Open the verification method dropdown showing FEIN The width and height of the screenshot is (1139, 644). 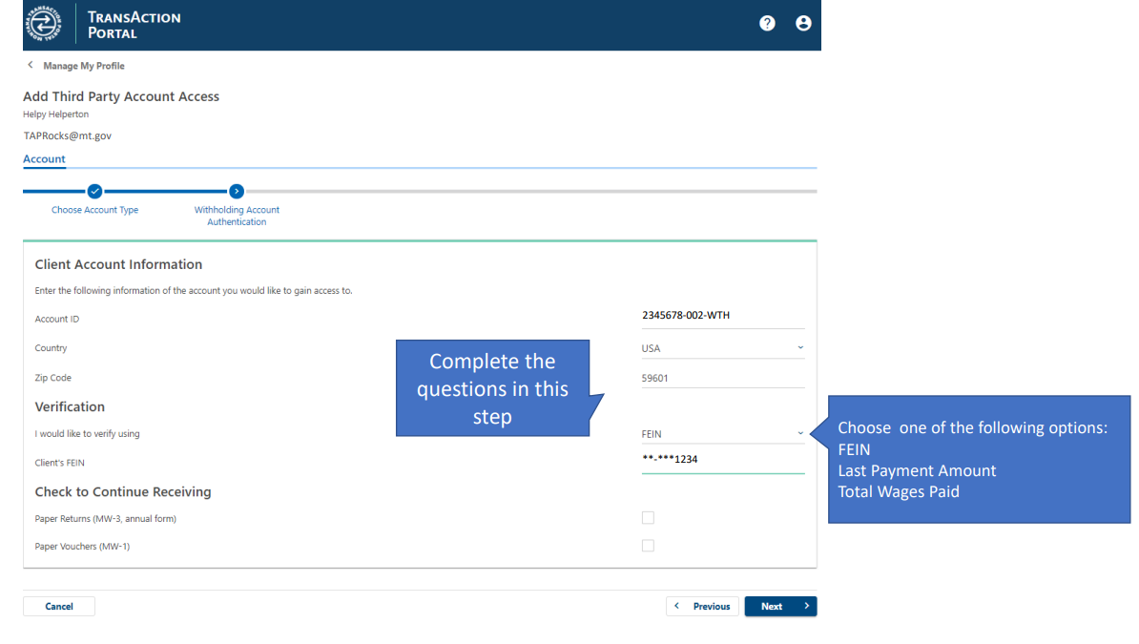pyautogui.click(x=799, y=433)
